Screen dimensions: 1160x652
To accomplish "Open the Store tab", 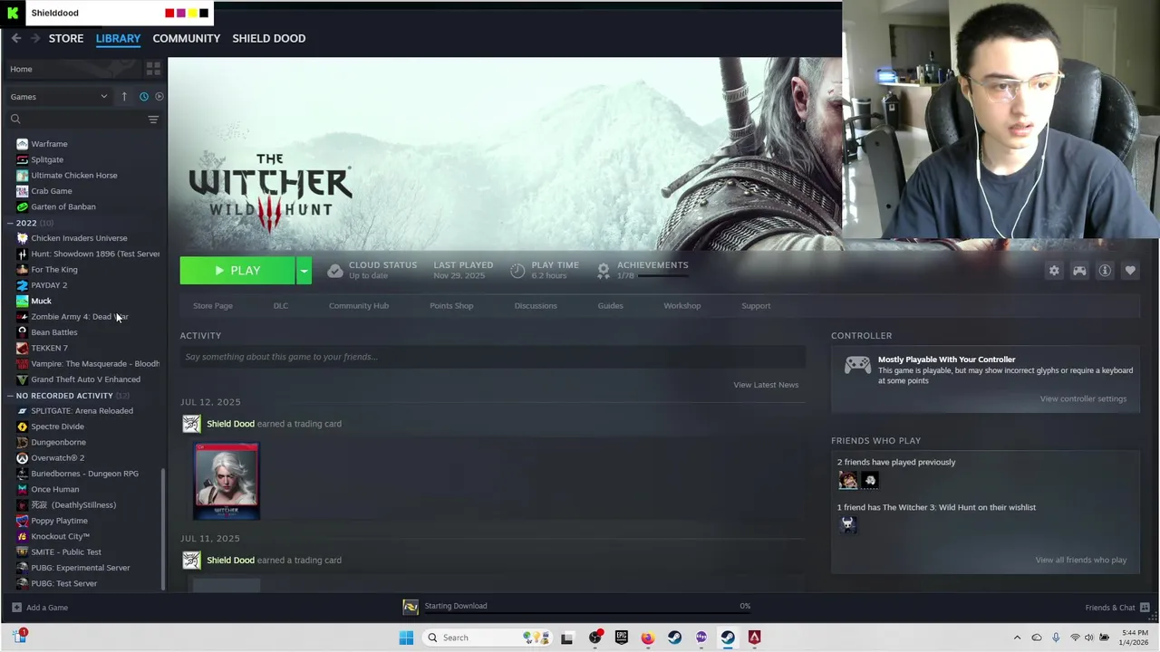I will (66, 38).
